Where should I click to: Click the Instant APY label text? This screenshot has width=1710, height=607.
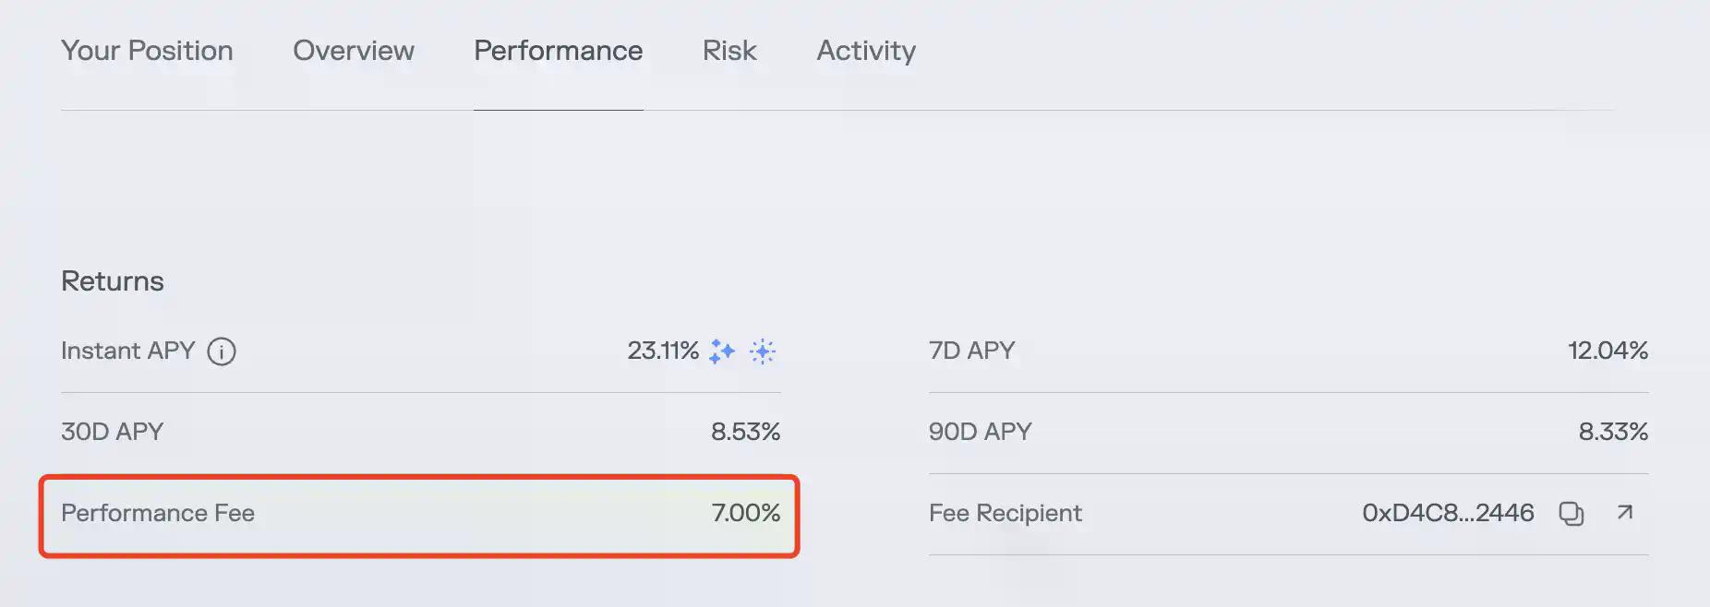[x=128, y=351]
